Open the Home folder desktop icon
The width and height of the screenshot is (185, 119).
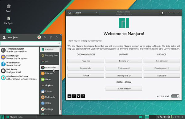9,31
